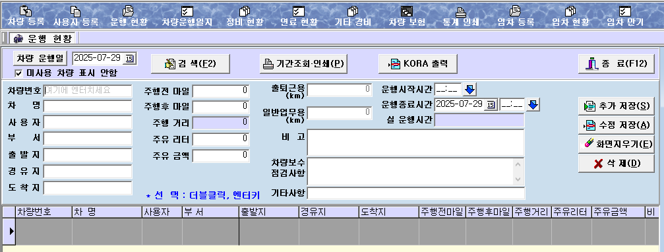Screen dimensions: 664x252
Task: Click 삭제(D) button
Action: [x=616, y=164]
